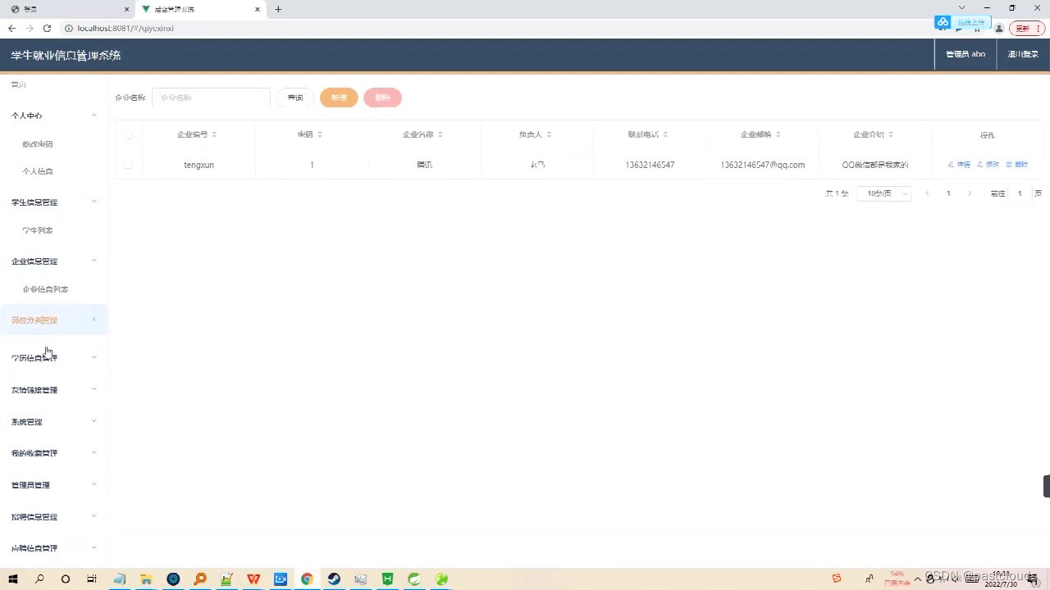Click the pen icon beside 修改 in operations column
The image size is (1050, 590).
981,164
